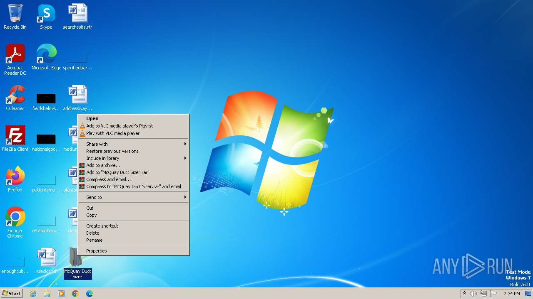This screenshot has height=299, width=533.
Task: Launch Edge from the taskbar
Action: coord(90,294)
